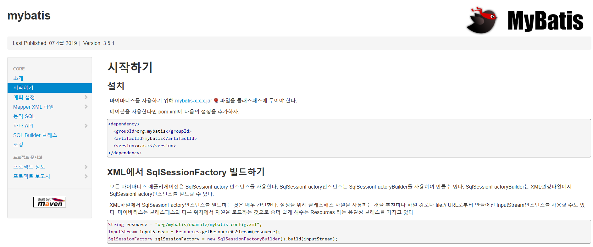Click the 시작하기 main heading
Screen dimensions: 593x247
tap(130, 67)
